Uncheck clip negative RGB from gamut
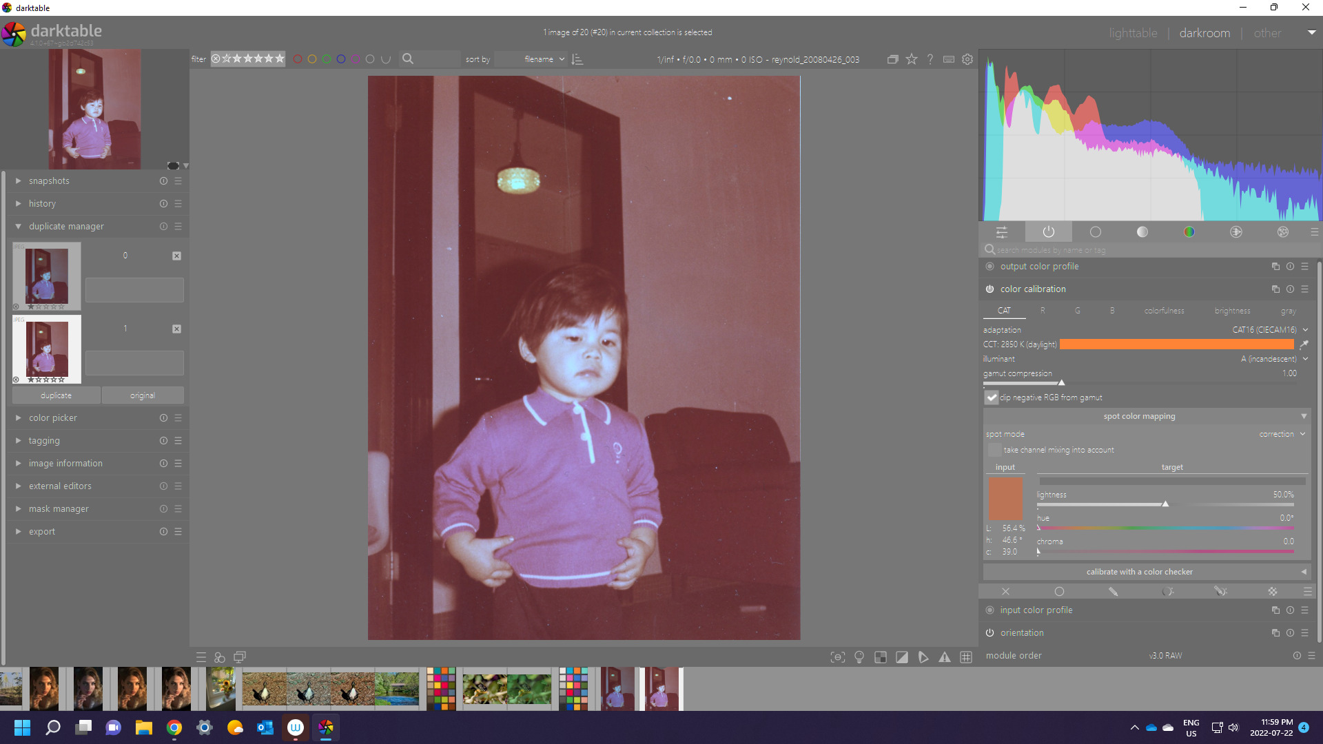Screen dimensions: 1323x744 point(991,397)
